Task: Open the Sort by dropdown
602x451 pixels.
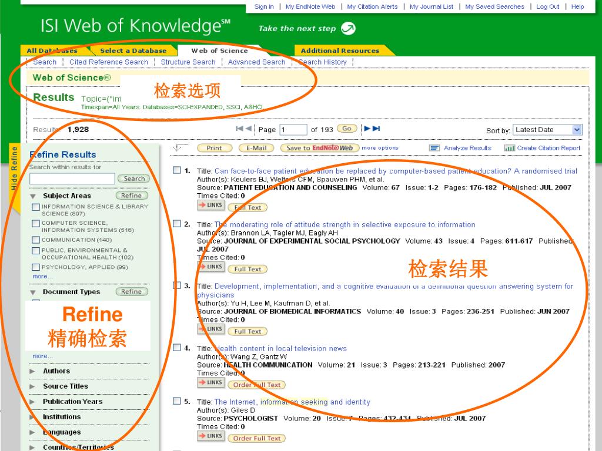Action: pos(547,130)
